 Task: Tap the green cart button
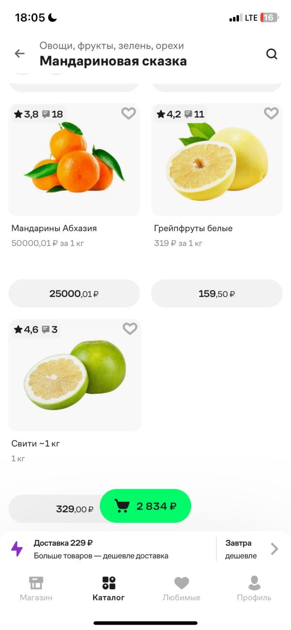[145, 506]
